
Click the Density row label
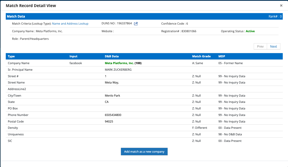[13, 128]
